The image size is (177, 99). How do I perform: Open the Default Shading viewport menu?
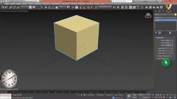23,11
